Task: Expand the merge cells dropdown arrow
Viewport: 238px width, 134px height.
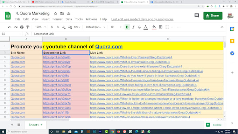Action: tap(172, 27)
